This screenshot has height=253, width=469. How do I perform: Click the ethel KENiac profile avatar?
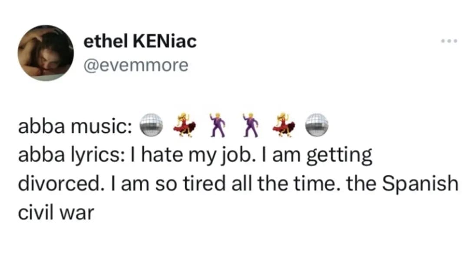[46, 53]
